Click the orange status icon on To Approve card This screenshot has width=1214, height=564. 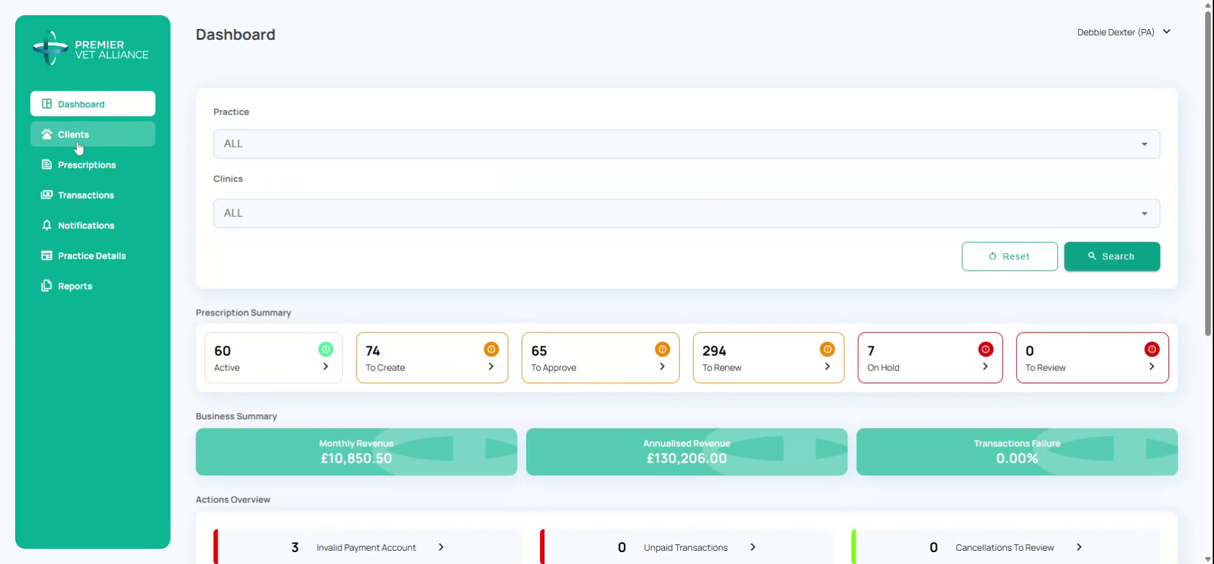(662, 349)
